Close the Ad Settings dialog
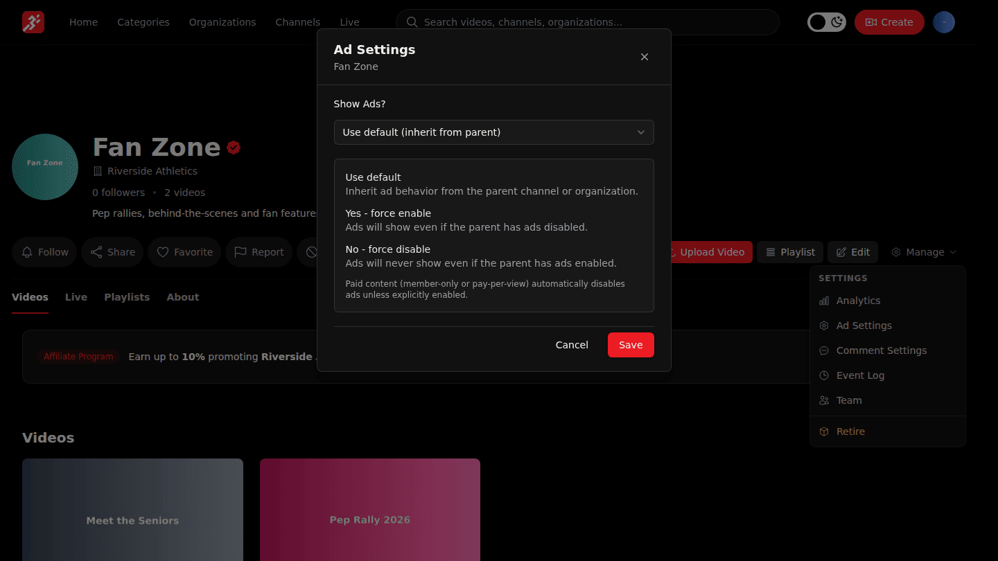 (645, 57)
